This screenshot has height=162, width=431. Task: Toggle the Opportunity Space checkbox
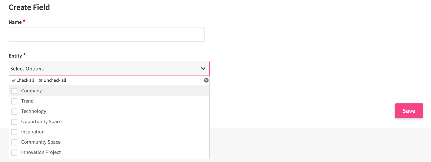(14, 122)
